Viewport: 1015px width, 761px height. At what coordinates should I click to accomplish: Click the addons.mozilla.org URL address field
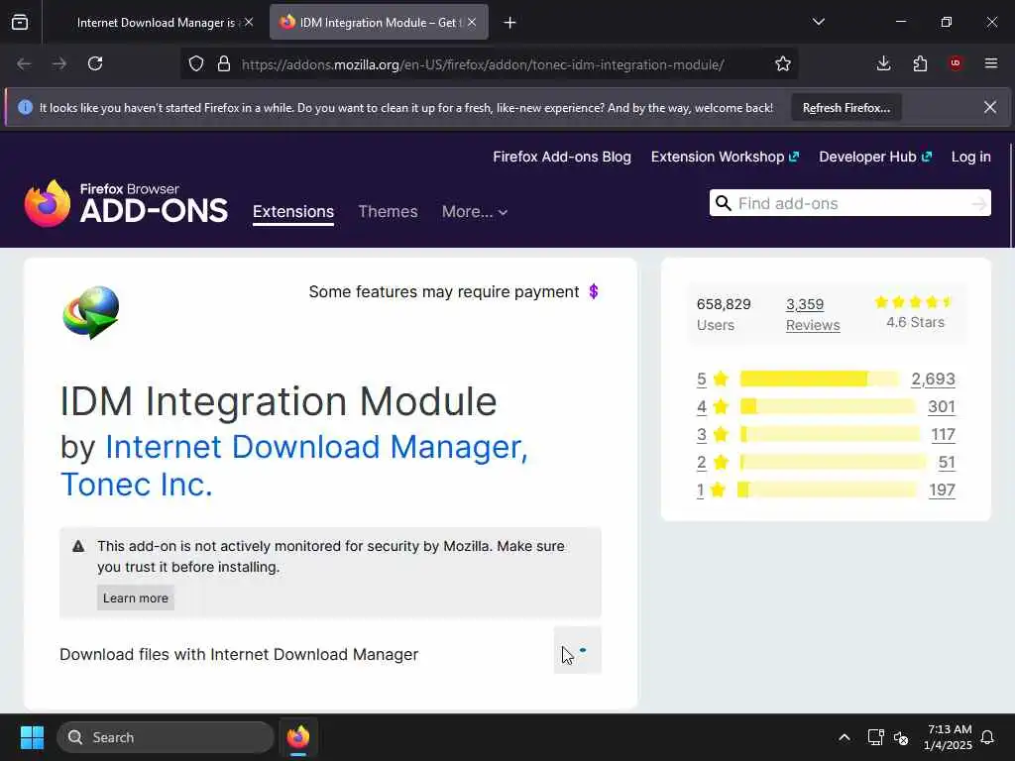point(483,64)
